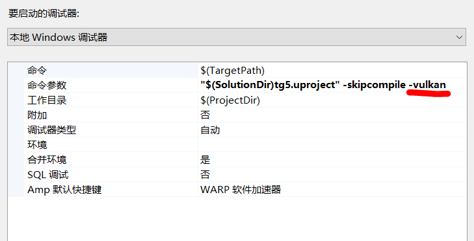
Task: Open the debugger selection dropdown
Action: pyautogui.click(x=237, y=37)
